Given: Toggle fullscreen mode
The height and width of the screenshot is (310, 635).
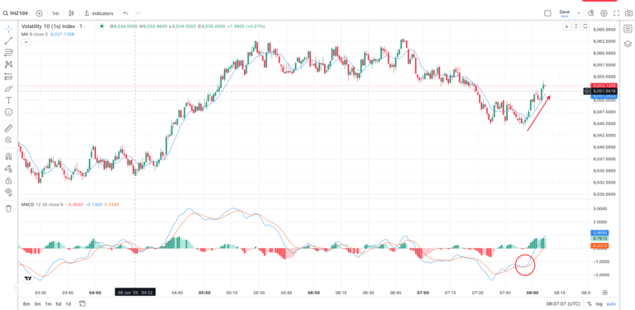Looking at the screenshot, I should (616, 13).
